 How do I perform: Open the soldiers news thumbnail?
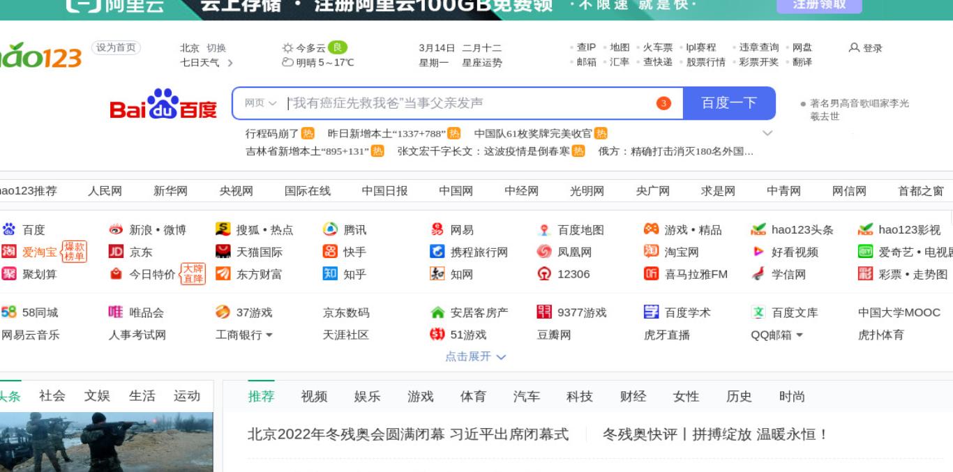point(106,442)
